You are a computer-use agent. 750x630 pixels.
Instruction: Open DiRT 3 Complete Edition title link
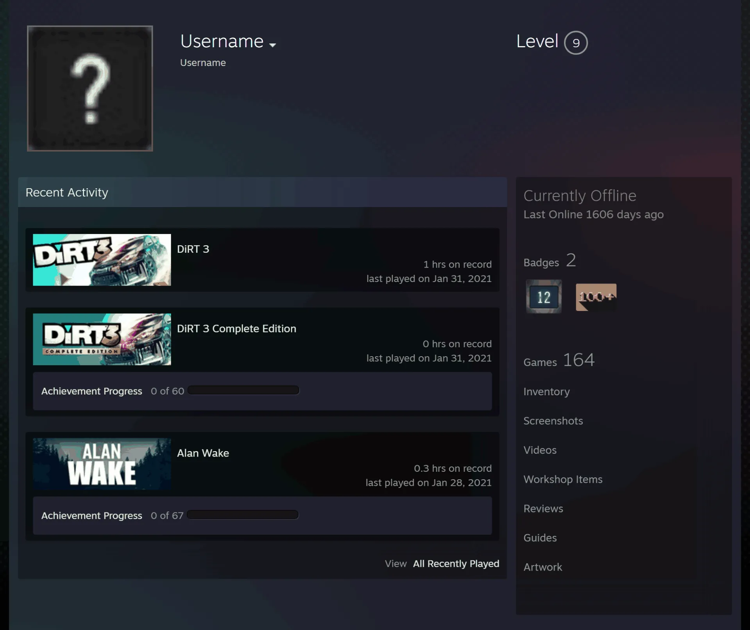(236, 329)
